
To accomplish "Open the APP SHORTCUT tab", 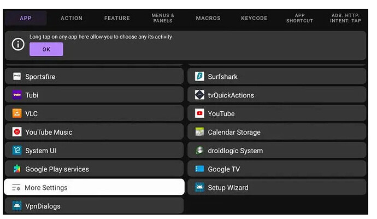I will click(x=300, y=18).
